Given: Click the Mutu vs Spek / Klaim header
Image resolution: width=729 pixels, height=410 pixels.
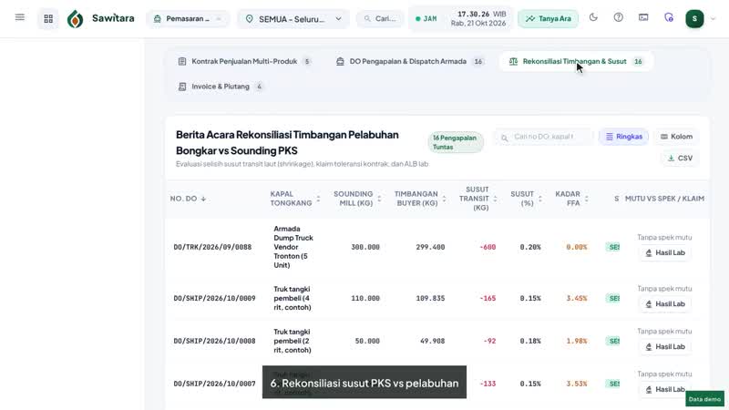Looking at the screenshot, I should pos(664,199).
